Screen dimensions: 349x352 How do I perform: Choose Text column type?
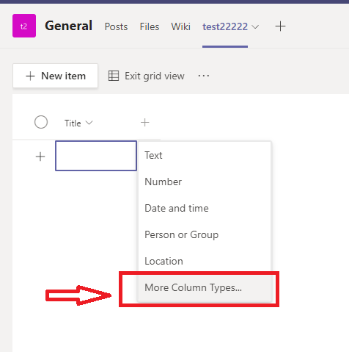point(205,155)
